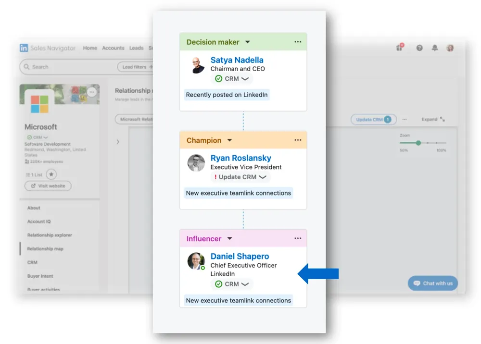Click the Visit website button

pos(48,186)
